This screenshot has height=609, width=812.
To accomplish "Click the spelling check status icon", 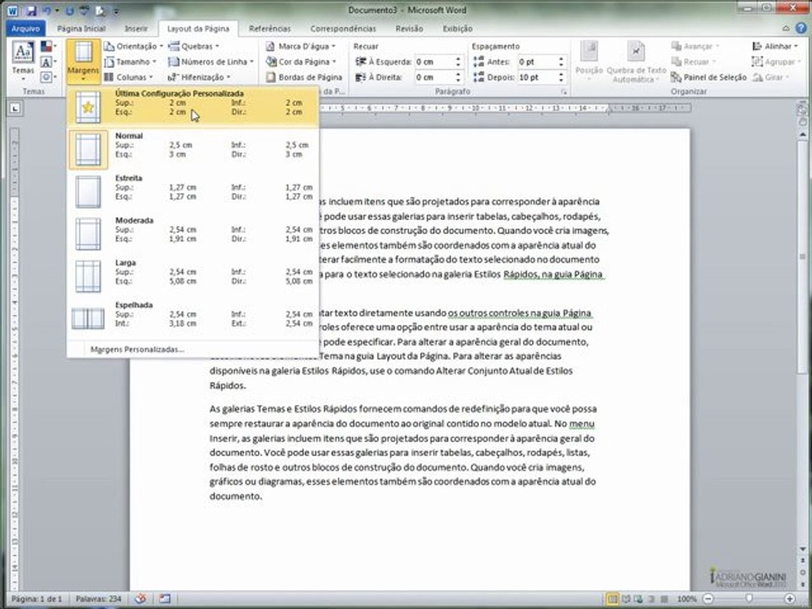I will tap(141, 599).
